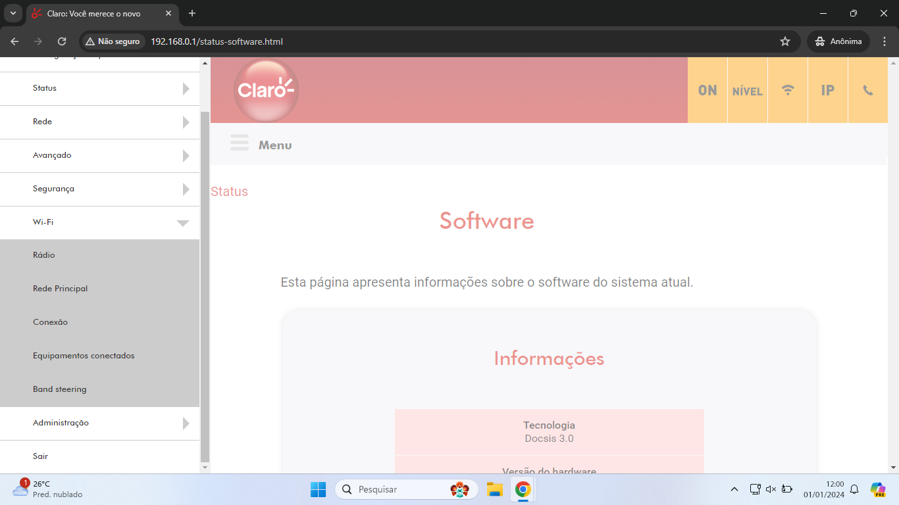
Task: Click sidebar scrollbar thumb
Action: point(205,286)
